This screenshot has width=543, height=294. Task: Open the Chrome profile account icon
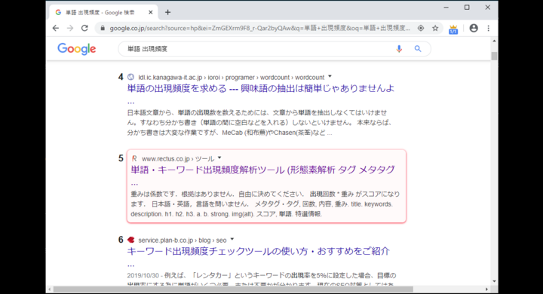[x=474, y=29]
